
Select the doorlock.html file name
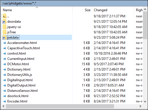pyautogui.click(x=18, y=96)
